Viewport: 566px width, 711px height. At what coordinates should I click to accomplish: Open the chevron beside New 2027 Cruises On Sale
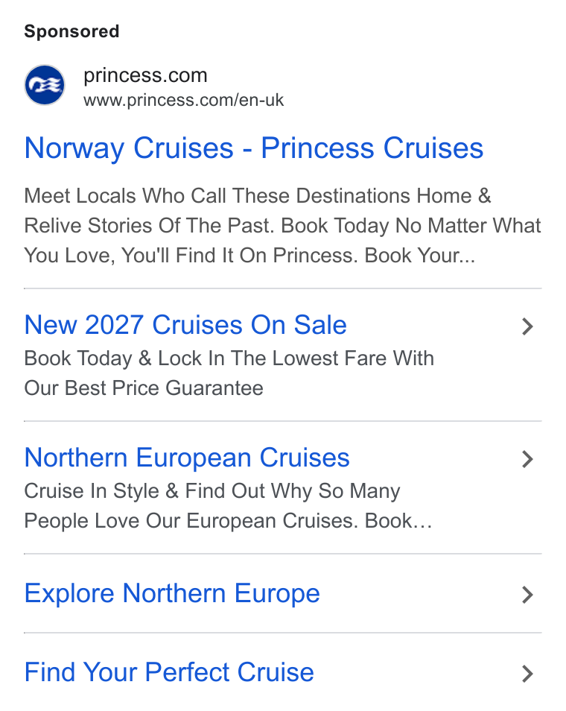[527, 326]
